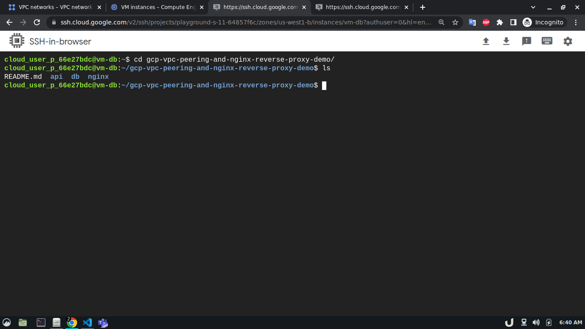Close the last SSH tab

(x=406, y=7)
